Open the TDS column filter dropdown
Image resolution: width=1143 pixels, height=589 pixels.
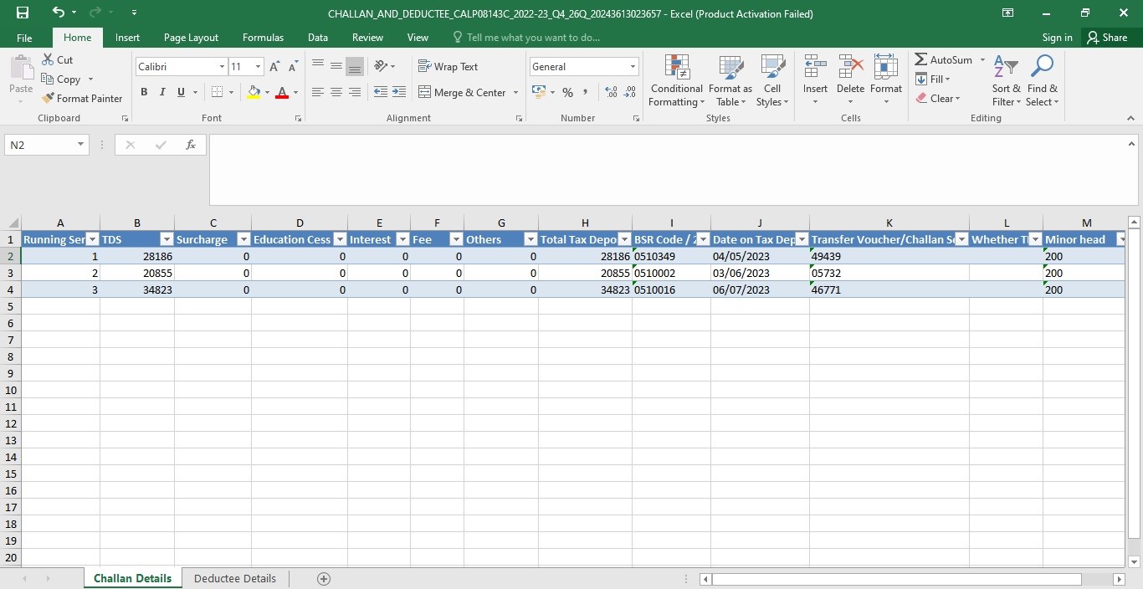click(167, 239)
